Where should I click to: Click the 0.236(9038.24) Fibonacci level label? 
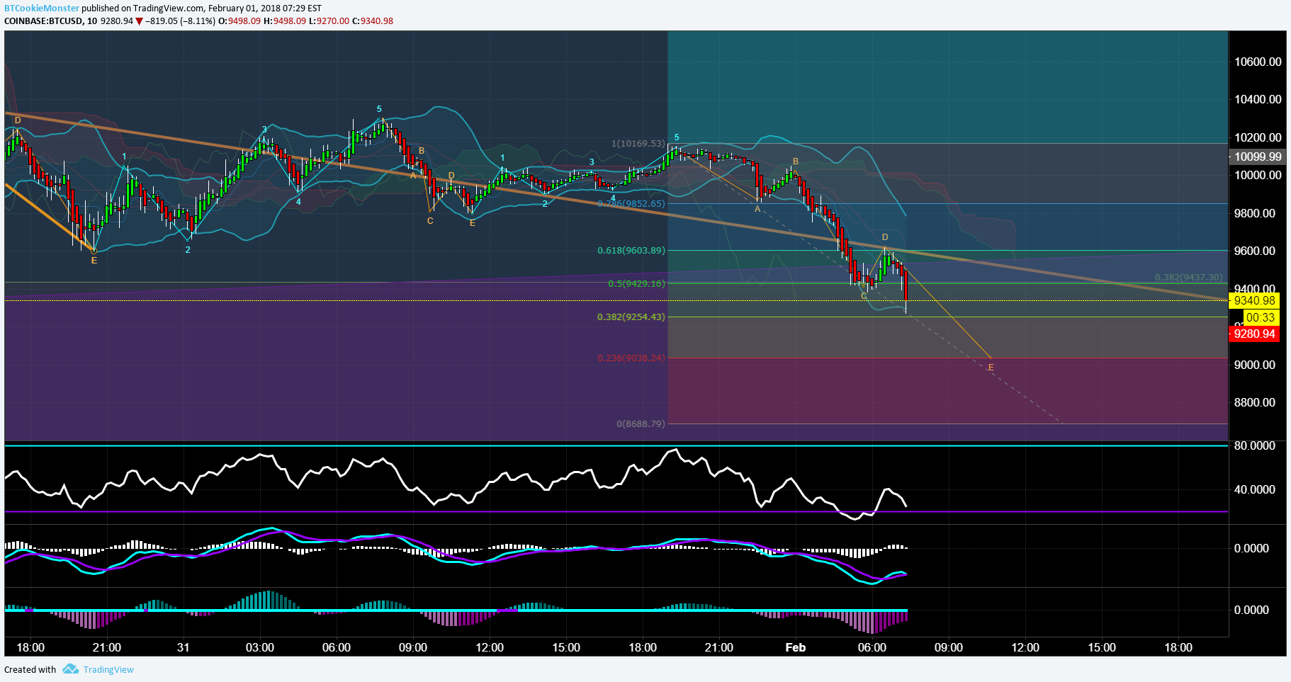pyautogui.click(x=631, y=358)
